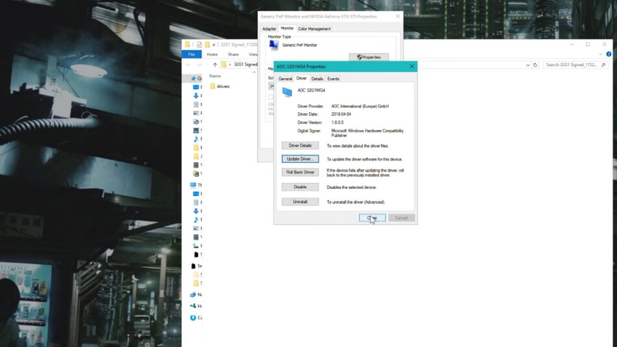Click the Close button in AOC Properties
The height and width of the screenshot is (347, 617).
pos(372,218)
